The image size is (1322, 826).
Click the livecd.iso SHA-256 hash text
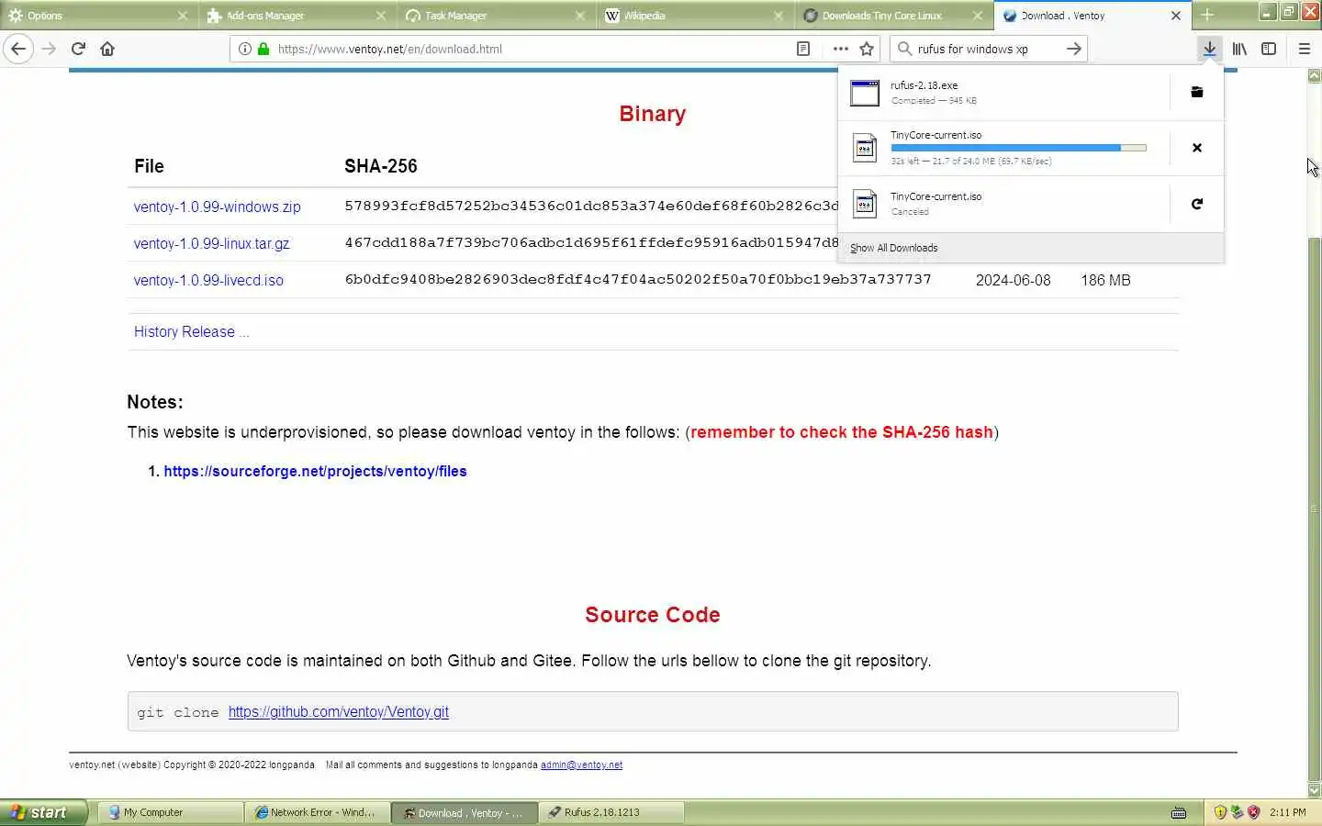click(x=638, y=279)
